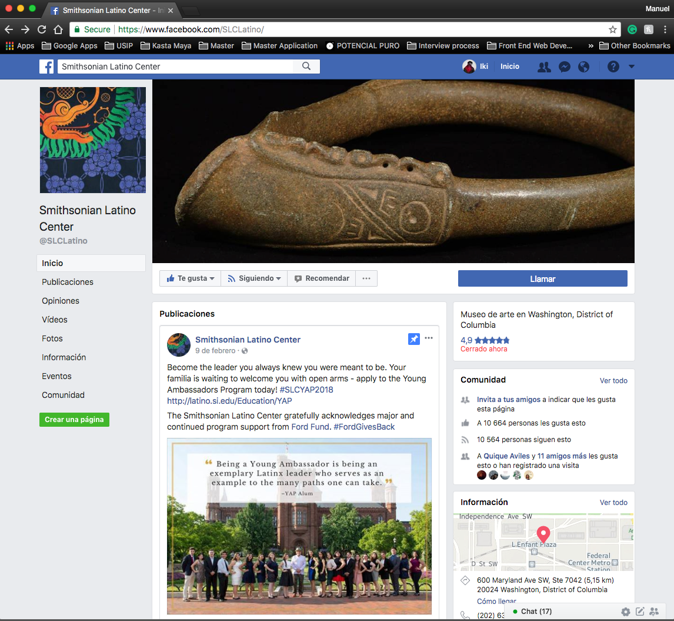The height and width of the screenshot is (621, 674).
Task: Click the pinned post pin icon
Action: click(x=413, y=339)
